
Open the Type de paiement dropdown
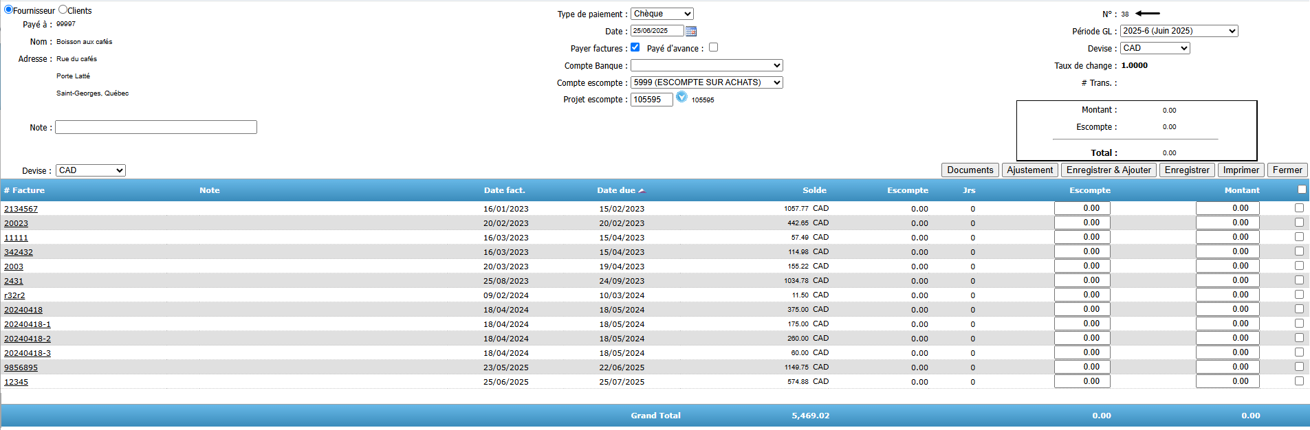(662, 14)
